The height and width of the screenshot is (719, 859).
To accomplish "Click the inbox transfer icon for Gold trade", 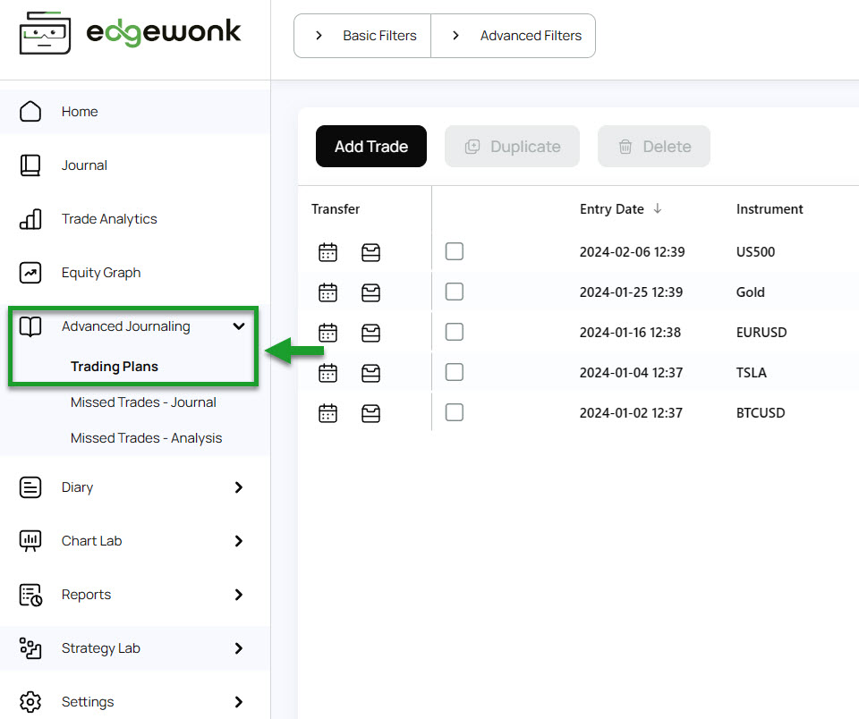I will click(x=370, y=293).
